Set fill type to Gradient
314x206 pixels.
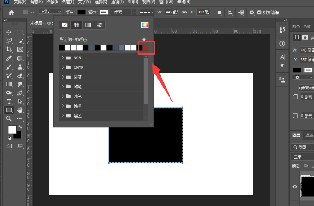88,25
